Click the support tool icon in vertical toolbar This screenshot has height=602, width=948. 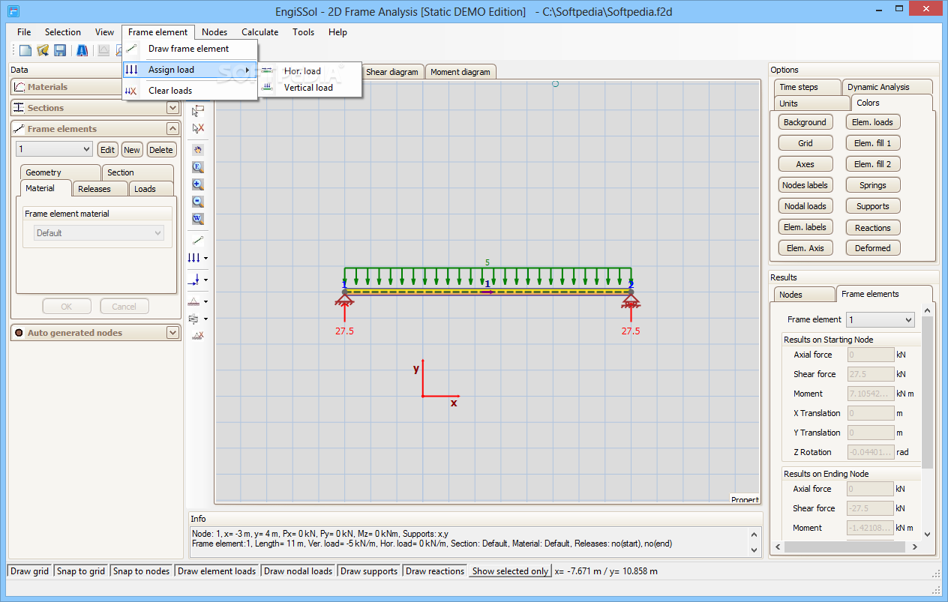pos(194,301)
